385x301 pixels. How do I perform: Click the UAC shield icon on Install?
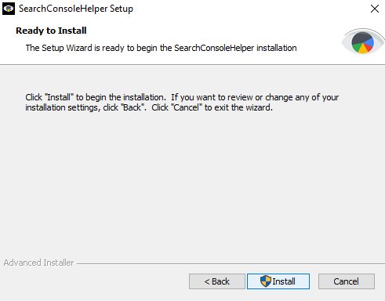click(x=266, y=281)
